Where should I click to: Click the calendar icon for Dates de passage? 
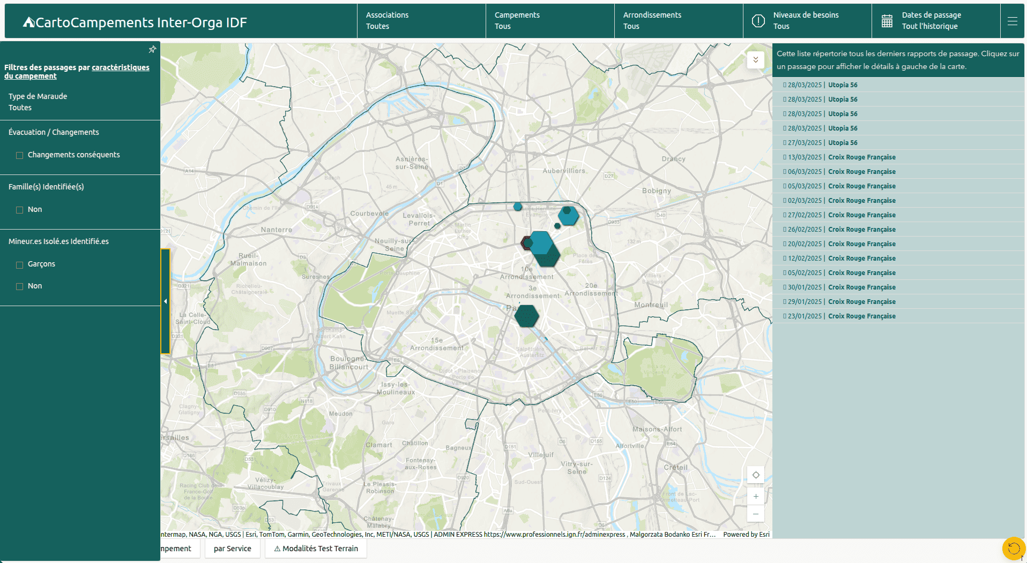[x=887, y=21]
